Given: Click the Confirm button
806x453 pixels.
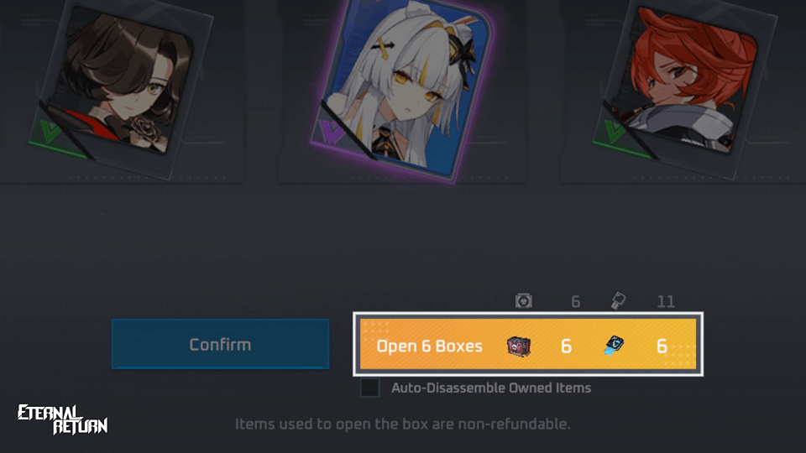Looking at the screenshot, I should tap(220, 344).
